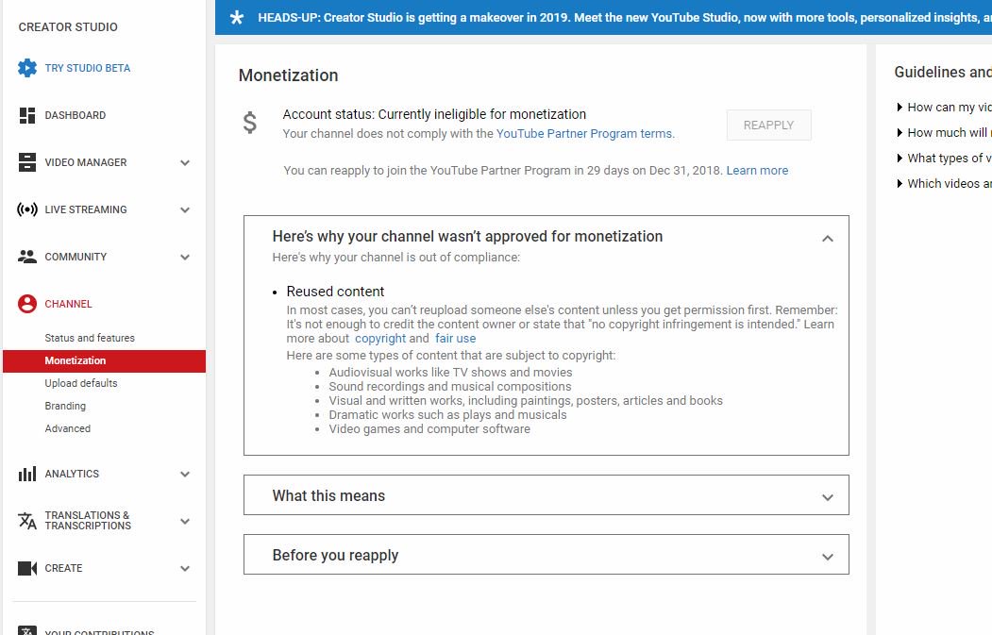
Task: Expand the 'How can my vid...' guideline triangle
Action: tap(900, 108)
